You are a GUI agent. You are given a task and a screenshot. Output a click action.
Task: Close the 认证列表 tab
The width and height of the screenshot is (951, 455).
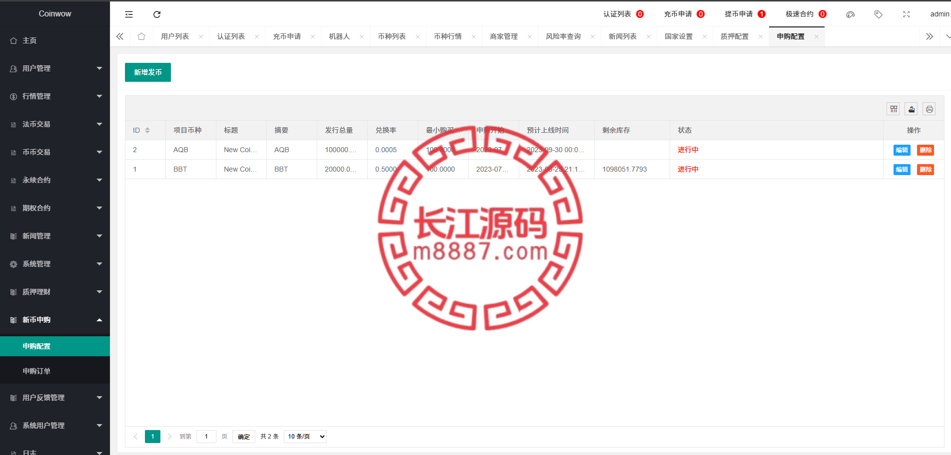pos(257,36)
